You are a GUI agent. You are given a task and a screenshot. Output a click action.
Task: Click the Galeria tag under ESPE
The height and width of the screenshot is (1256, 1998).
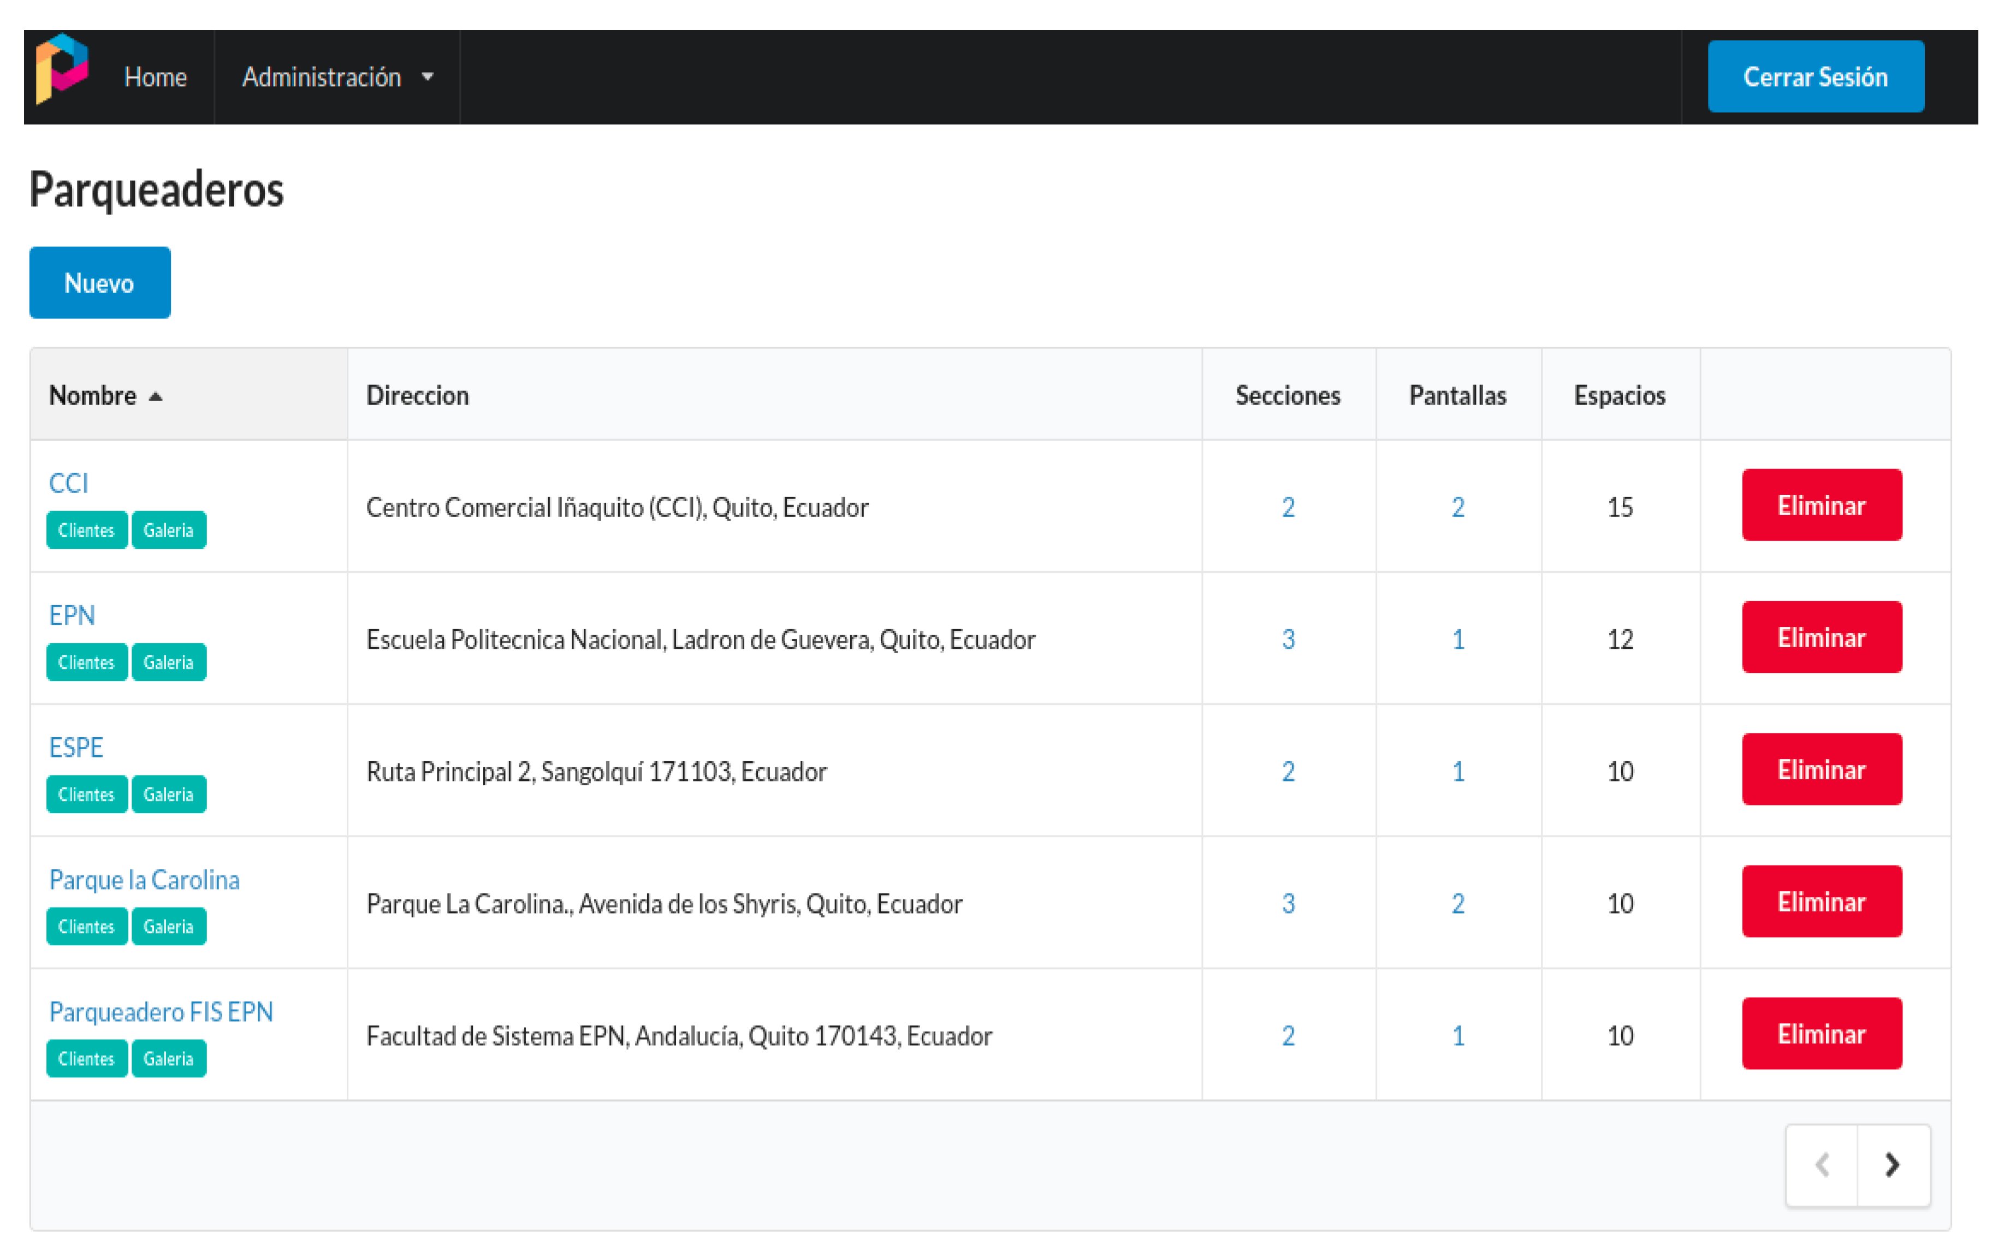(168, 794)
